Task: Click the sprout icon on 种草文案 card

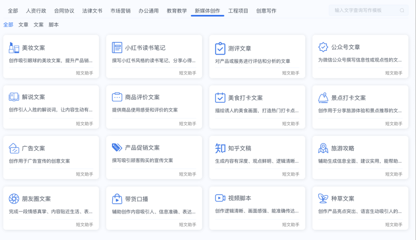Action: pos(323,199)
